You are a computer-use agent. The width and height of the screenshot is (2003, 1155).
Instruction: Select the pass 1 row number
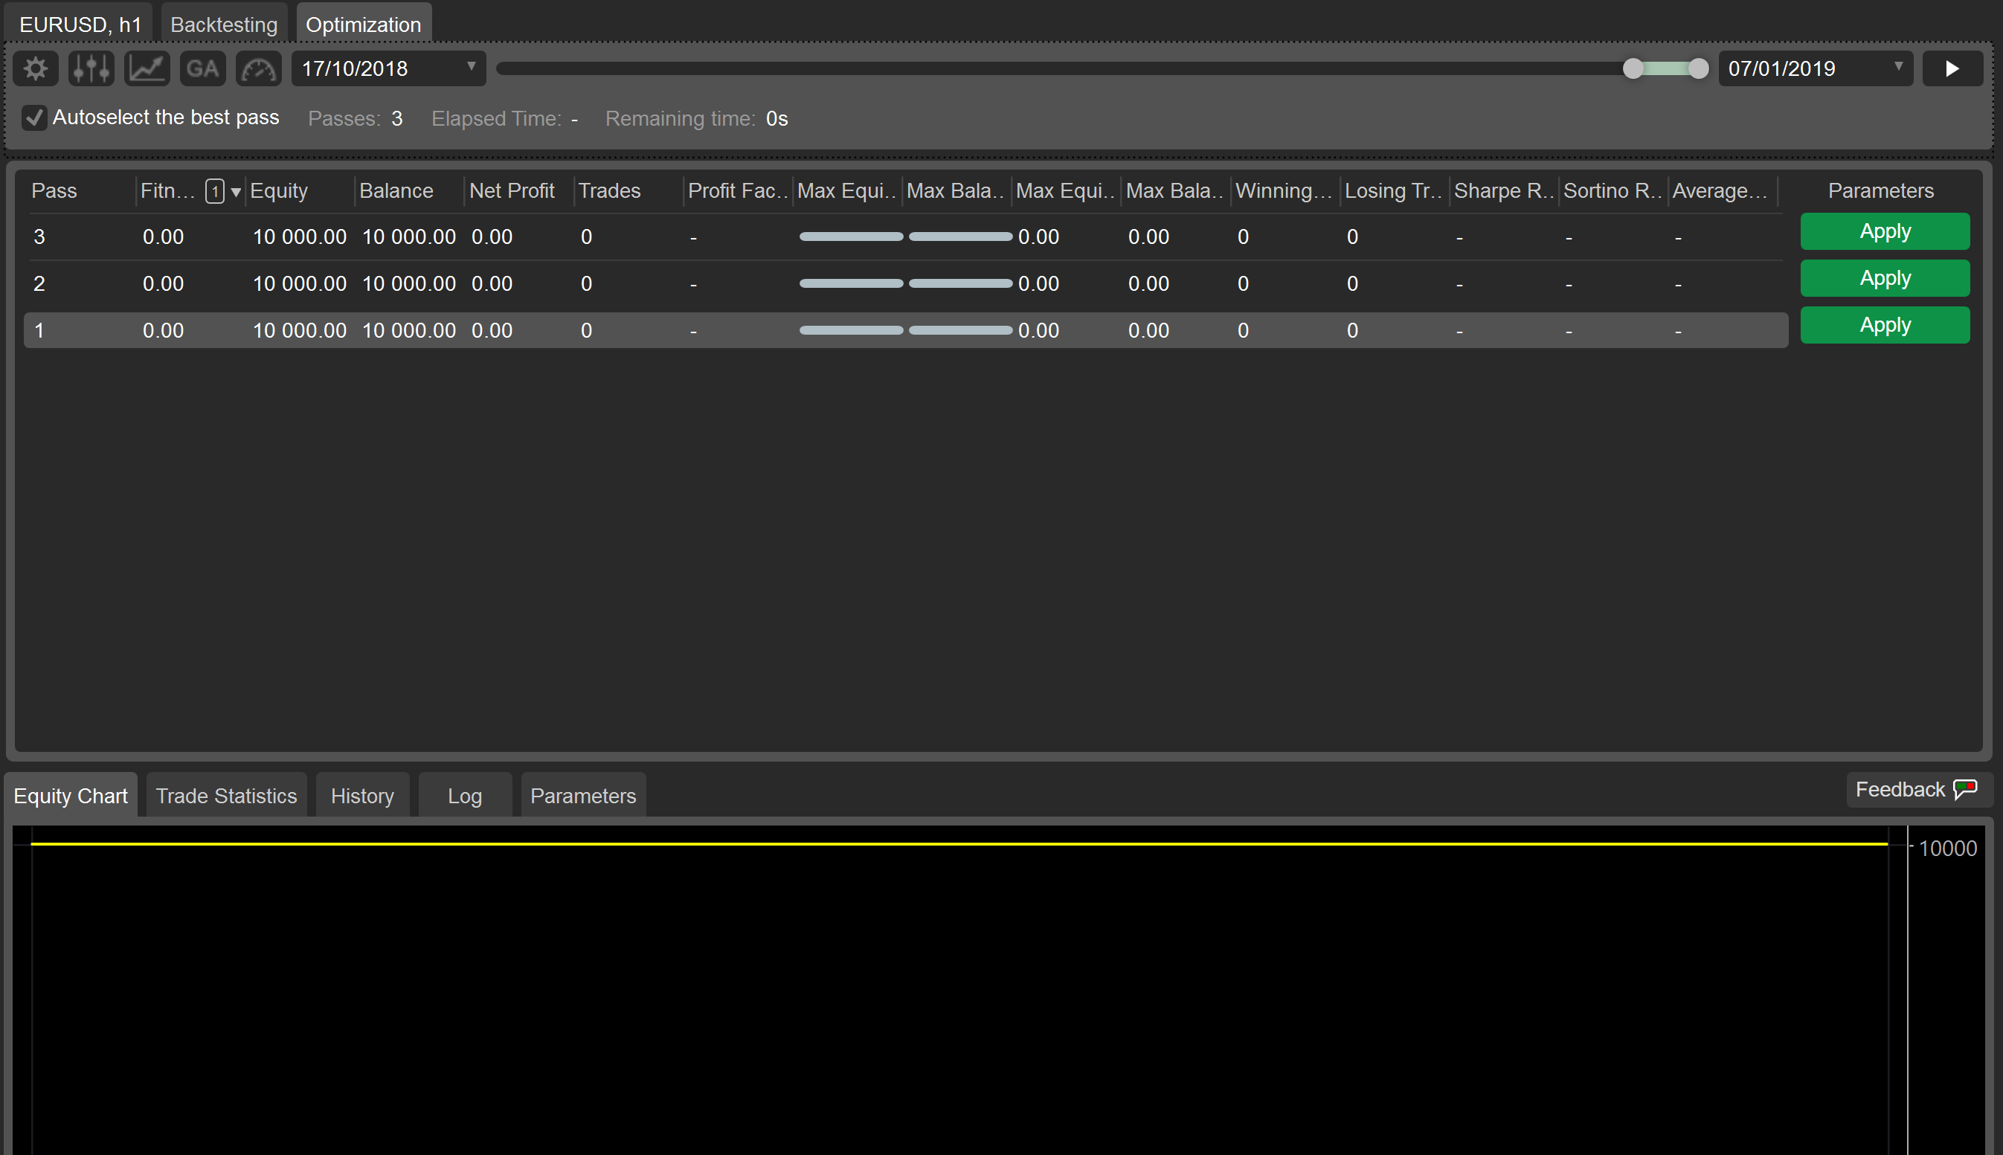coord(39,331)
